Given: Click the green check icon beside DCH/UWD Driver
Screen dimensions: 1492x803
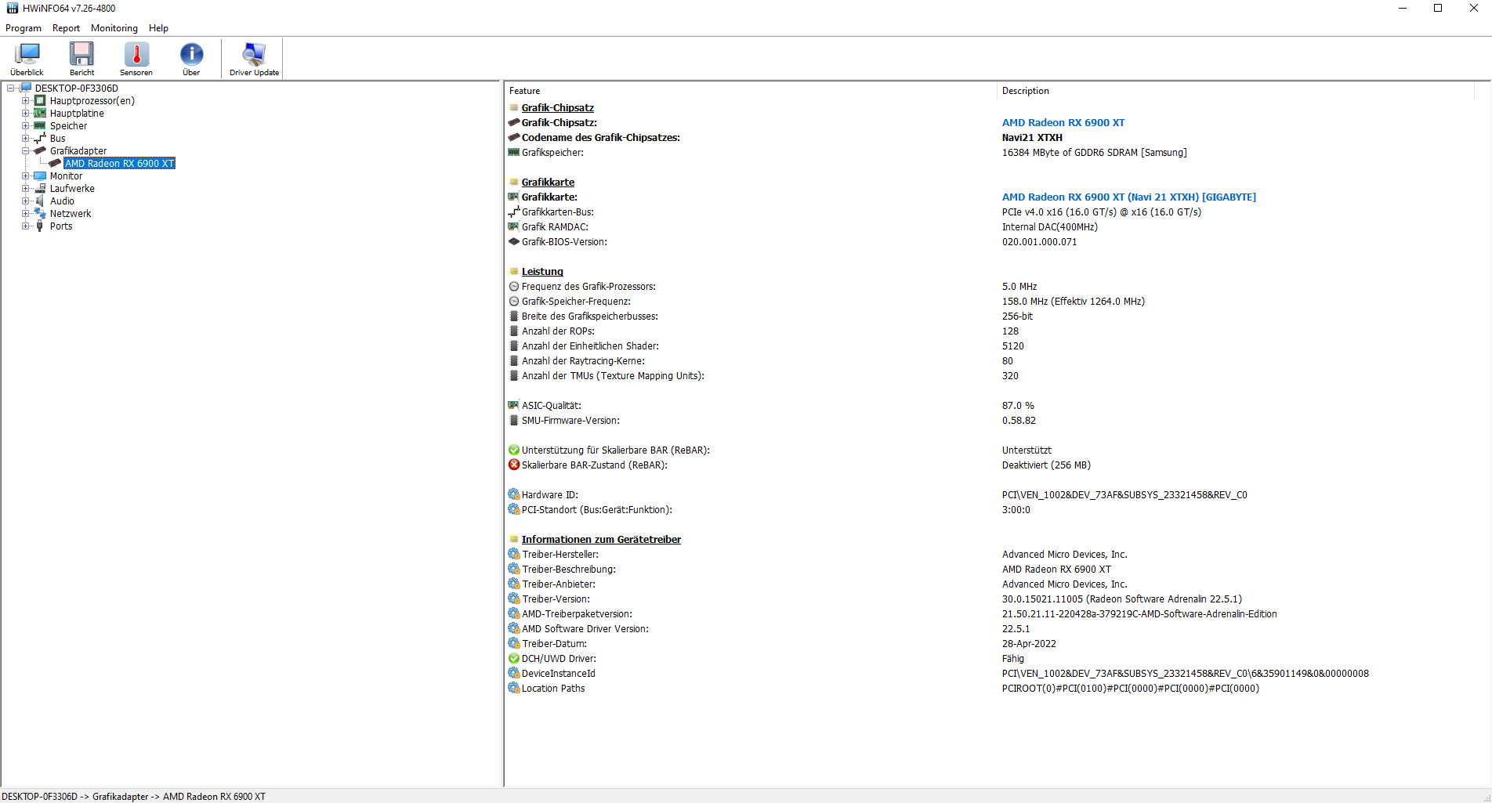Looking at the screenshot, I should 514,658.
